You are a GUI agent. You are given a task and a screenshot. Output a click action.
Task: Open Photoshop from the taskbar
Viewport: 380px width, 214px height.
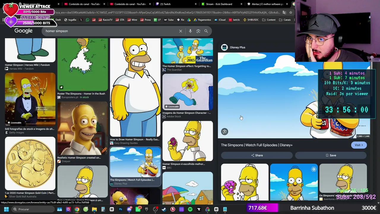pyautogui.click(x=121, y=209)
